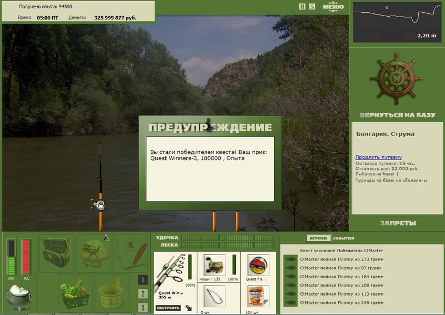Open the ЗАПРЕТЫ restrictions button

398,223
